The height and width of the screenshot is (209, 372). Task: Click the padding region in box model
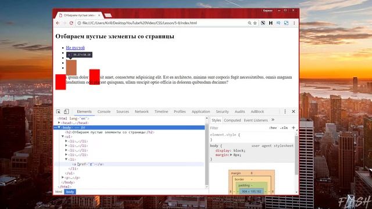[252, 185]
